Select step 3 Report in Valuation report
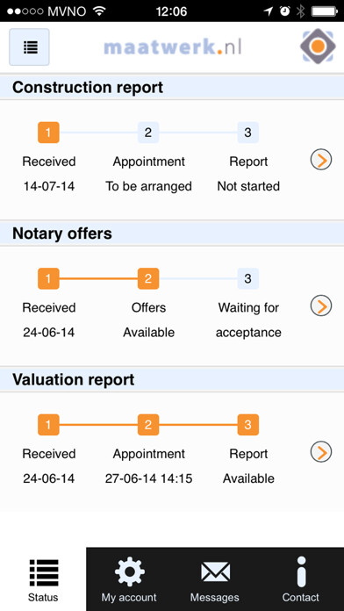Screen dimensions: 344x611 [248, 425]
